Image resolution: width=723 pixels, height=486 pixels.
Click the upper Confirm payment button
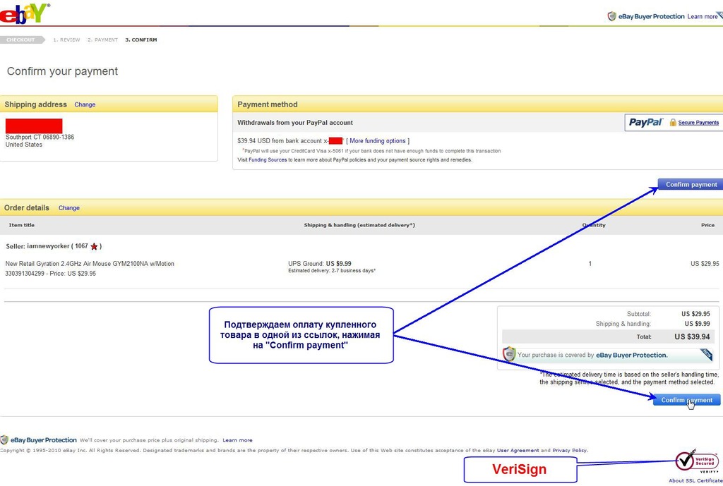pyautogui.click(x=691, y=184)
